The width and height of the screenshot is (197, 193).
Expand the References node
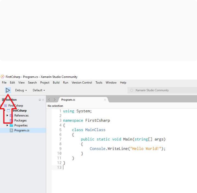(x=7, y=115)
